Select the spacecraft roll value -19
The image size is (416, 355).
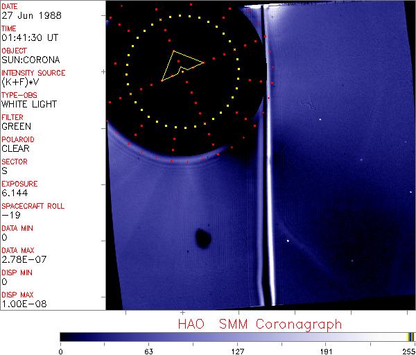coord(10,215)
